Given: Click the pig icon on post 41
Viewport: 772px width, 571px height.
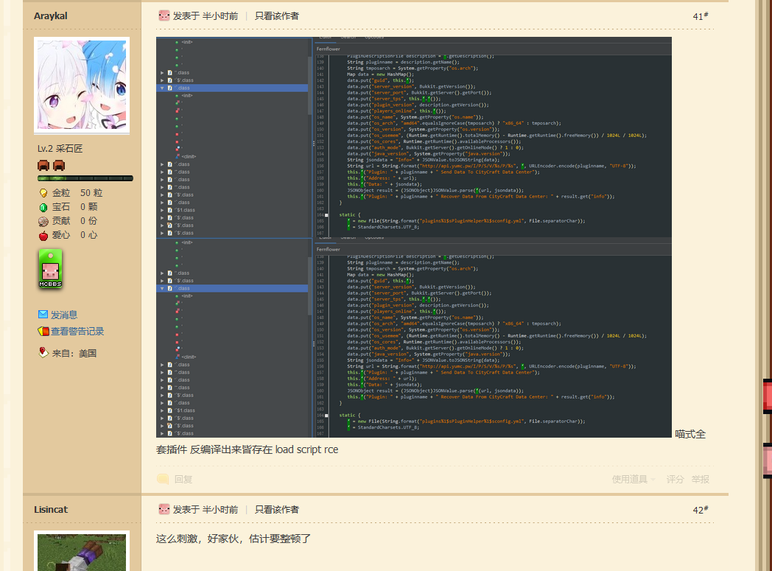Looking at the screenshot, I should (164, 15).
